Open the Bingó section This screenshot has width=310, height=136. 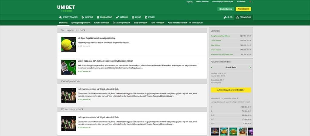[x=137, y=17]
